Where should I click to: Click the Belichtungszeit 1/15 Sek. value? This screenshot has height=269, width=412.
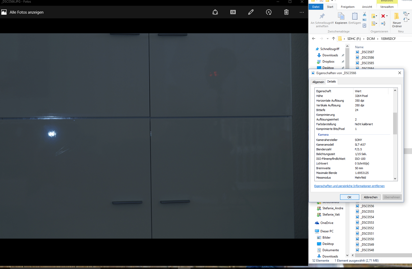tap(361, 154)
